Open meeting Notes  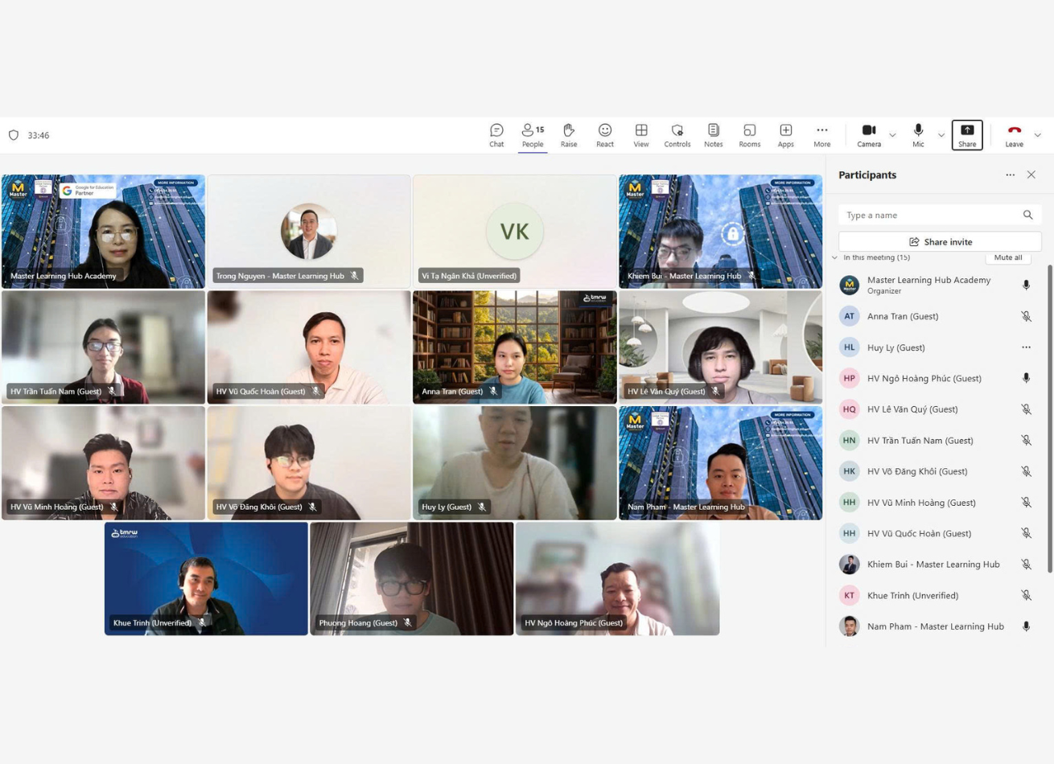713,135
